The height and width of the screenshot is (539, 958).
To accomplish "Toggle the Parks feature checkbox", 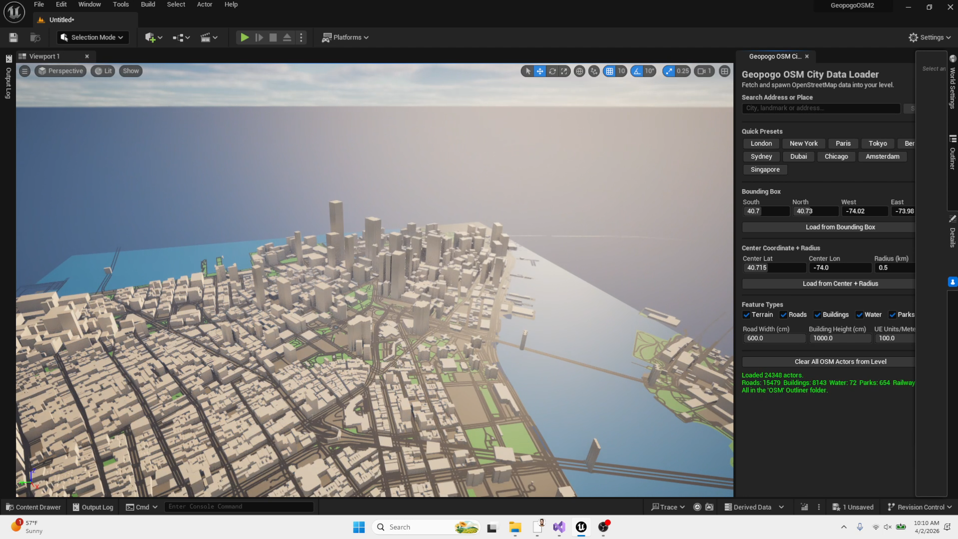I will coord(892,315).
